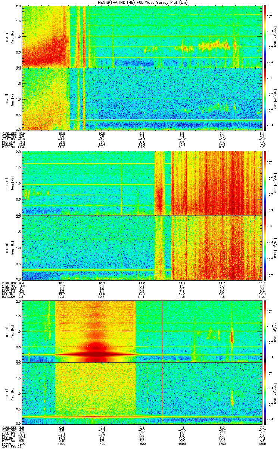This screenshot has height=449, width=280.
Task: Click the THA BL spectrogram panel
Action: point(142,36)
